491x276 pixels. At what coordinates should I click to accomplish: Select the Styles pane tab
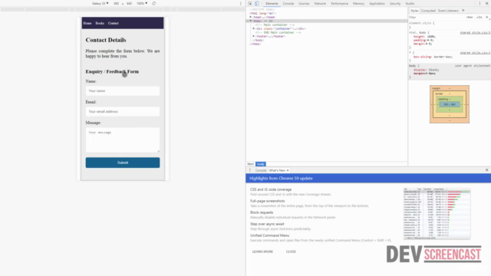(414, 11)
